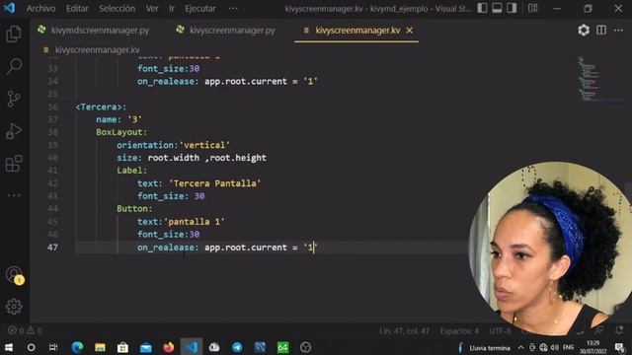Open the Ir menu
632x355 pixels.
point(172,8)
